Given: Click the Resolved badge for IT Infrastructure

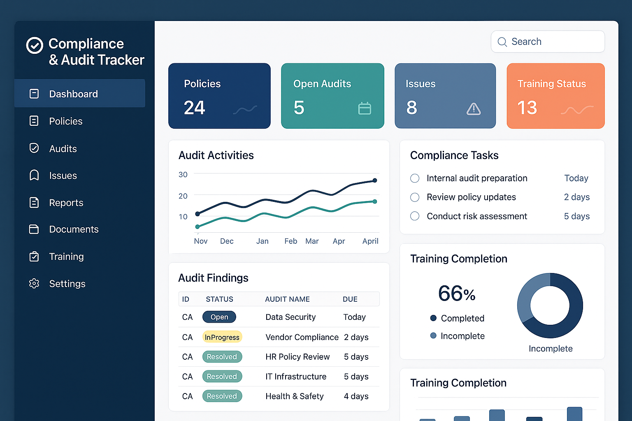Looking at the screenshot, I should tap(222, 376).
